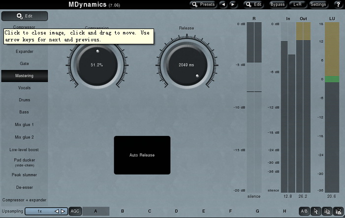
Task: Click the R gain reduction meter
Action: tap(254, 107)
